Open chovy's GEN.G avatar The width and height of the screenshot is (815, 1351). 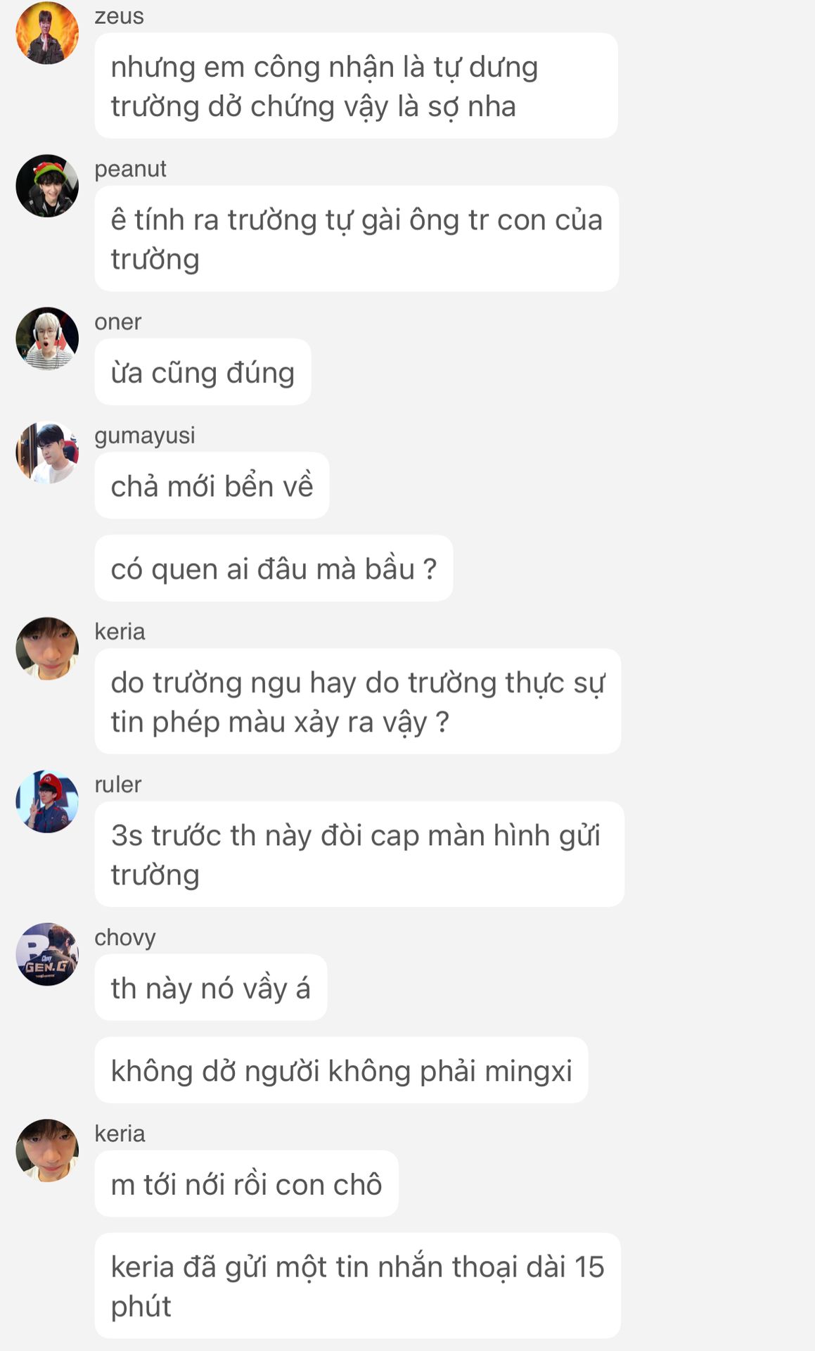click(47, 954)
